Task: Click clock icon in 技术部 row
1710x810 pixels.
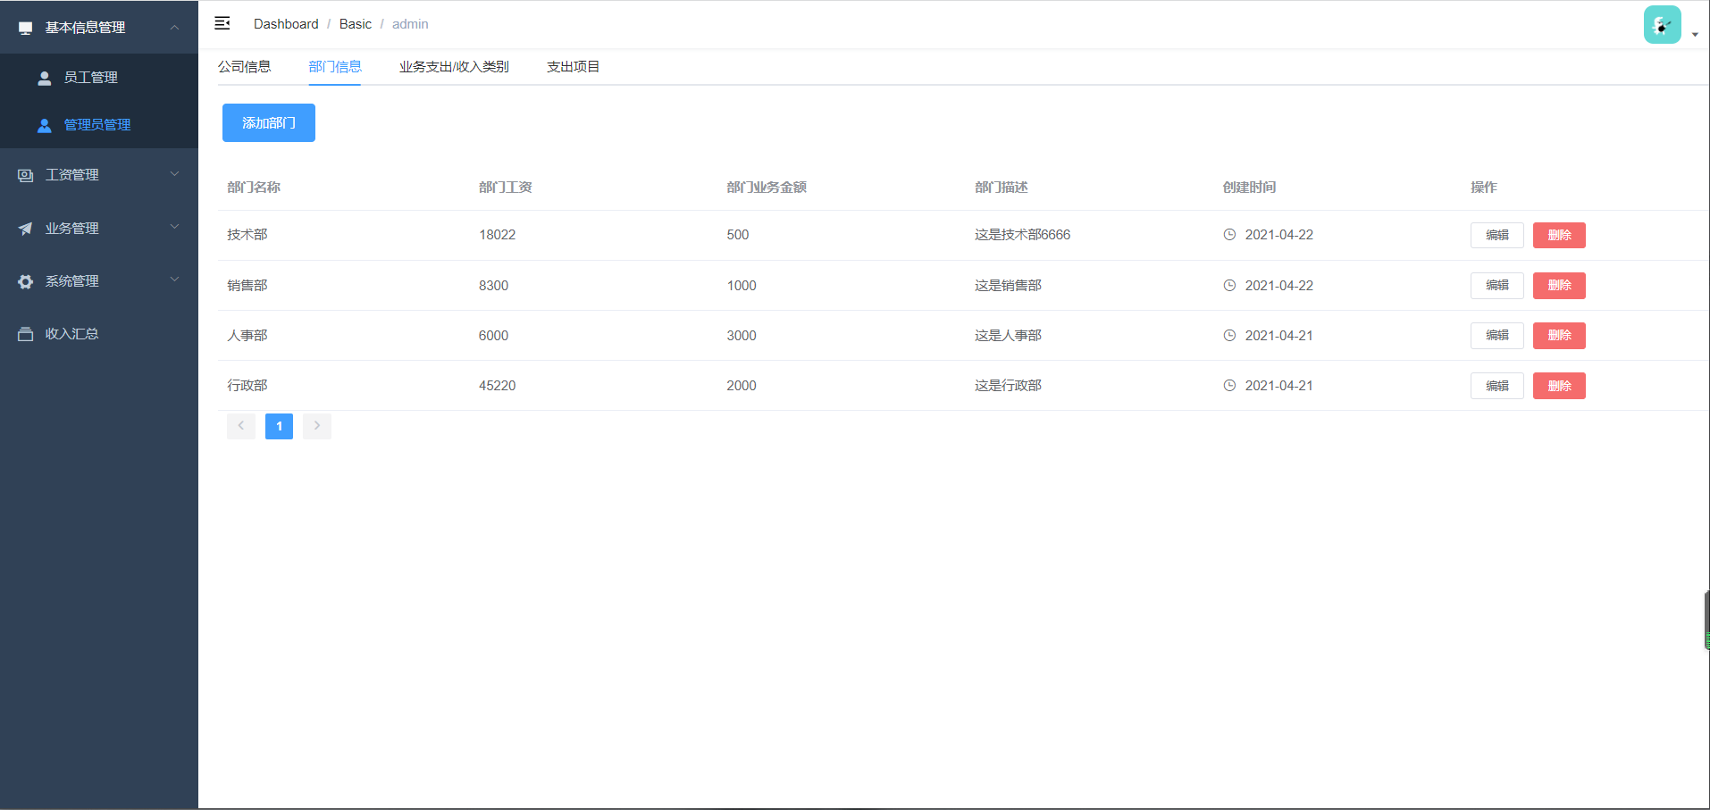Action: point(1229,235)
